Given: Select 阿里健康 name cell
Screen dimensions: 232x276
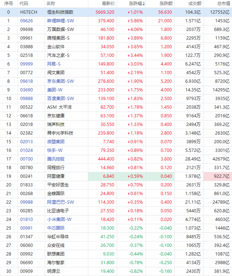Looking at the screenshot, I should [x=56, y=176].
